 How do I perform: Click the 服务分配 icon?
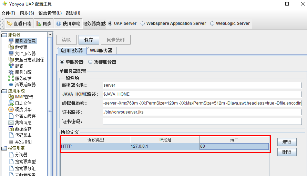[x=11, y=72]
